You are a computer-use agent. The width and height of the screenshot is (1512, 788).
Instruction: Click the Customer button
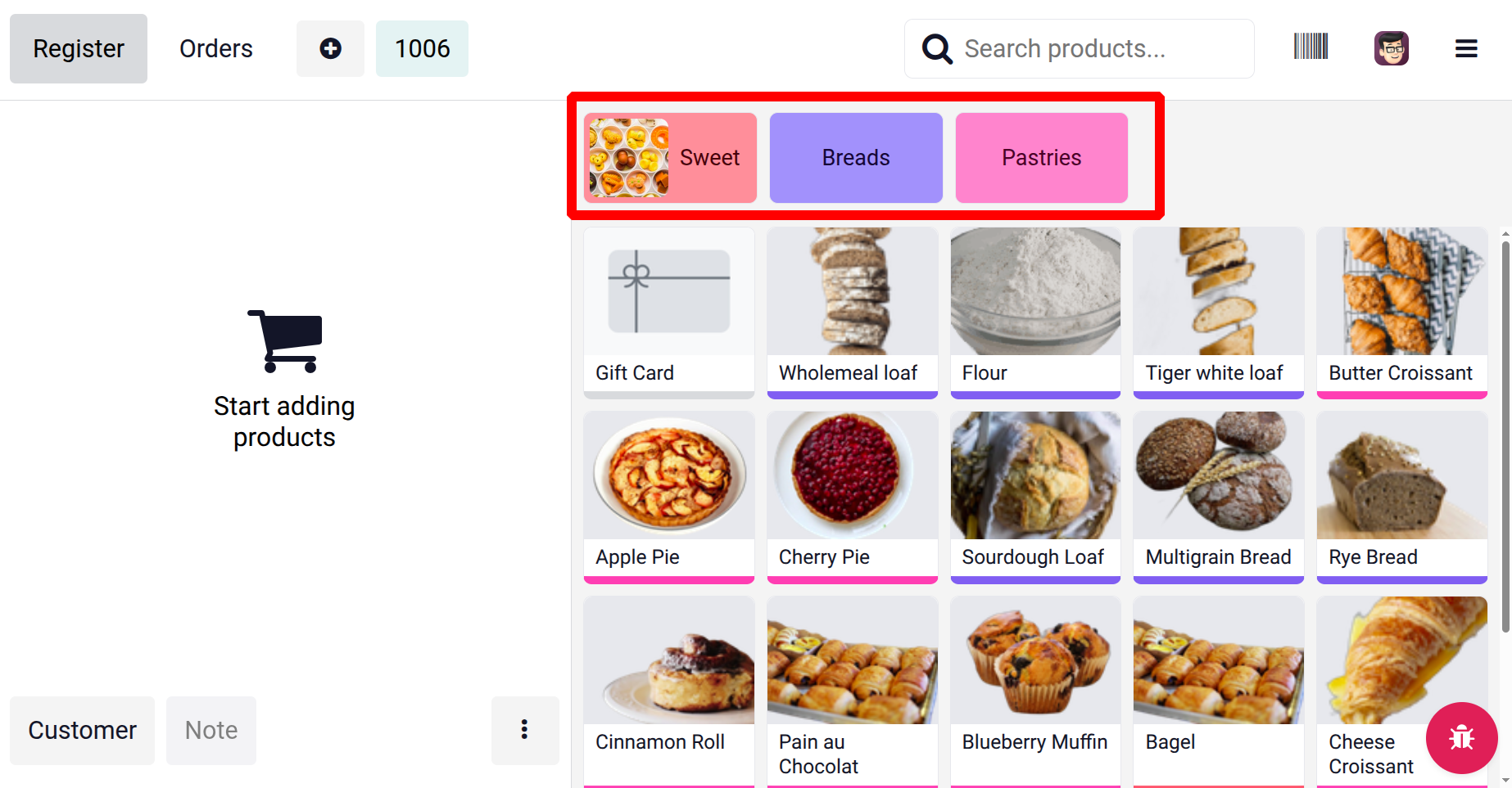pos(82,730)
